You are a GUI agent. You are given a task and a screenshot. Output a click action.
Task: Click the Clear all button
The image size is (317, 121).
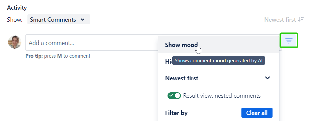[257, 113]
